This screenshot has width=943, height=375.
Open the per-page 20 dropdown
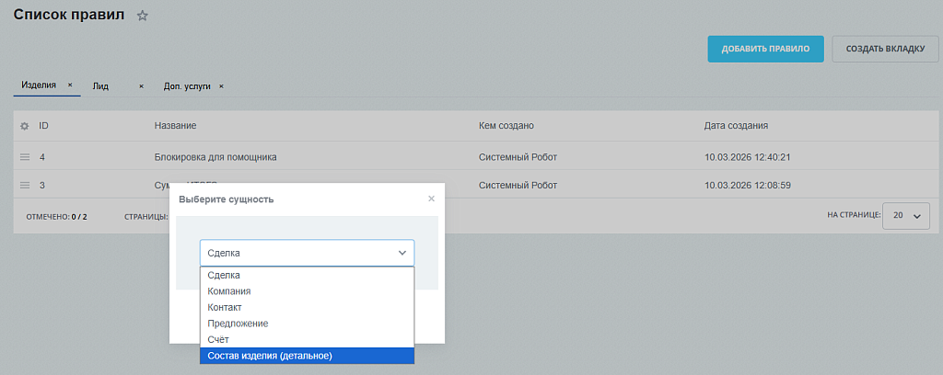[x=906, y=216]
